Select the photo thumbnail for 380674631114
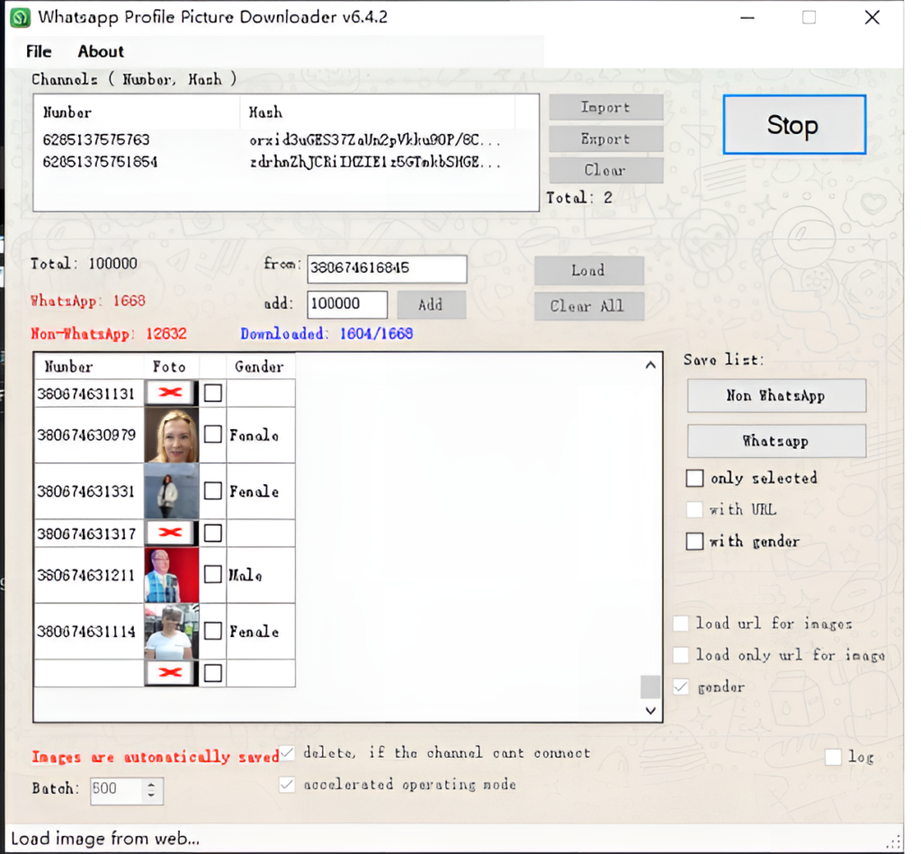Image resolution: width=921 pixels, height=854 pixels. click(x=171, y=631)
